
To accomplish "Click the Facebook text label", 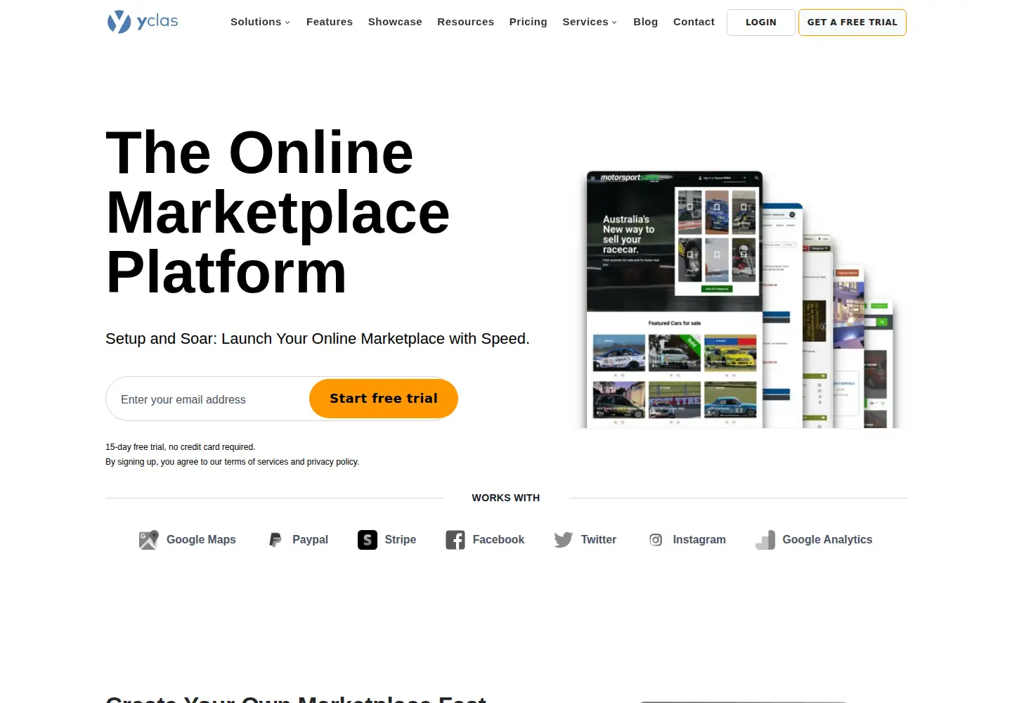I will 498,540.
